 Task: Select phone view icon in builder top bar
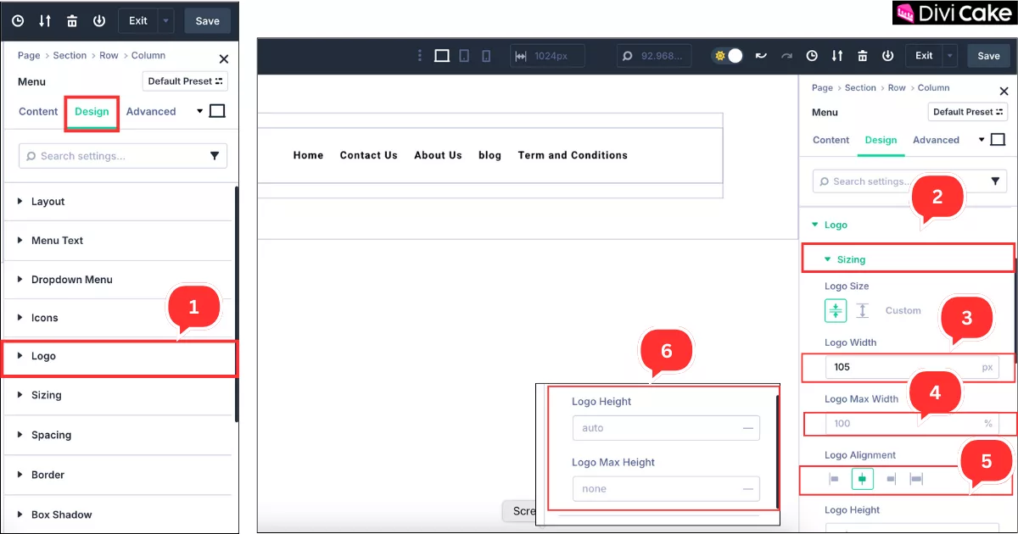pyautogui.click(x=486, y=56)
